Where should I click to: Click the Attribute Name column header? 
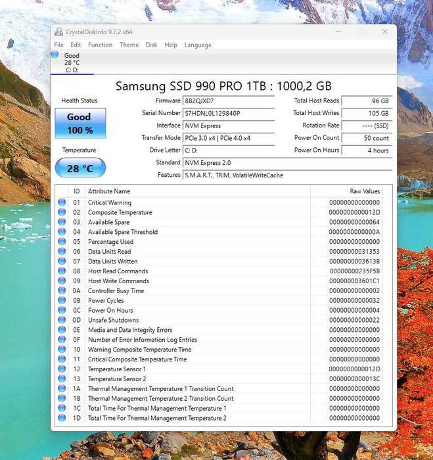(x=198, y=191)
